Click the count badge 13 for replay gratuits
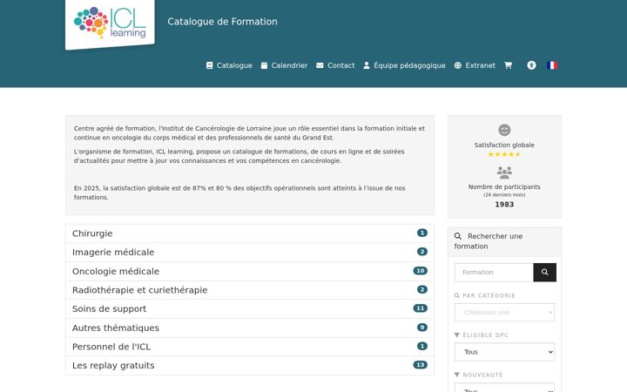627x392 pixels. pyautogui.click(x=421, y=365)
